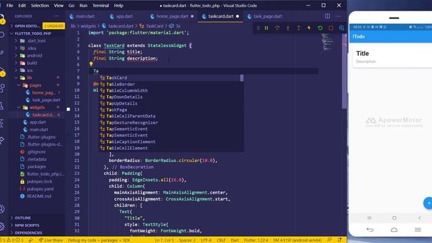432x243 pixels.
Task: Trigger Flutter hot reload lightning icon
Action: 309,28
